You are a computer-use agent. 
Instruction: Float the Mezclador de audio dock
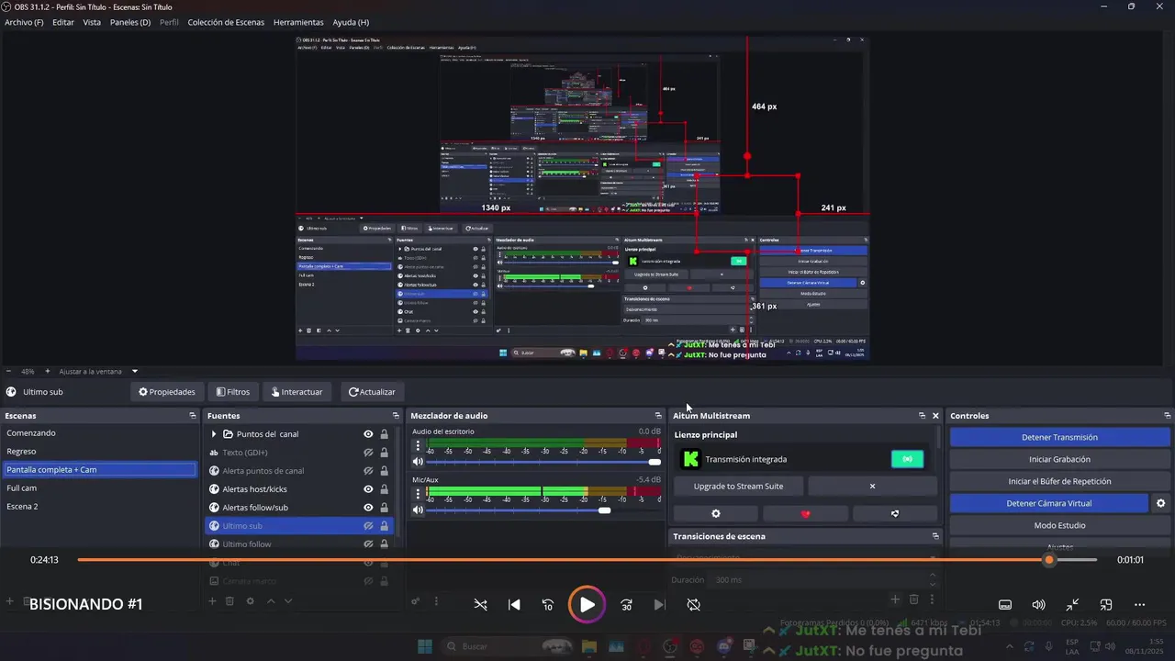(658, 416)
